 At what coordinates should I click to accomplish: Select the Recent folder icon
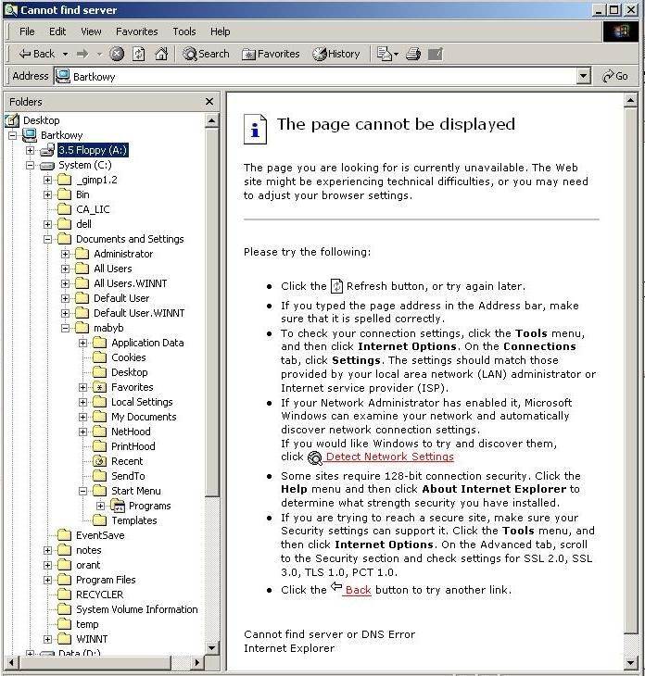(100, 461)
